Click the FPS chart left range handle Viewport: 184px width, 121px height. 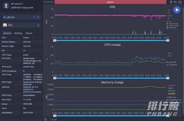pos(55,40)
